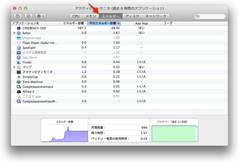Expand the Safari process group
Image resolution: width=239 pixels, height=162 pixels.
coord(14,33)
